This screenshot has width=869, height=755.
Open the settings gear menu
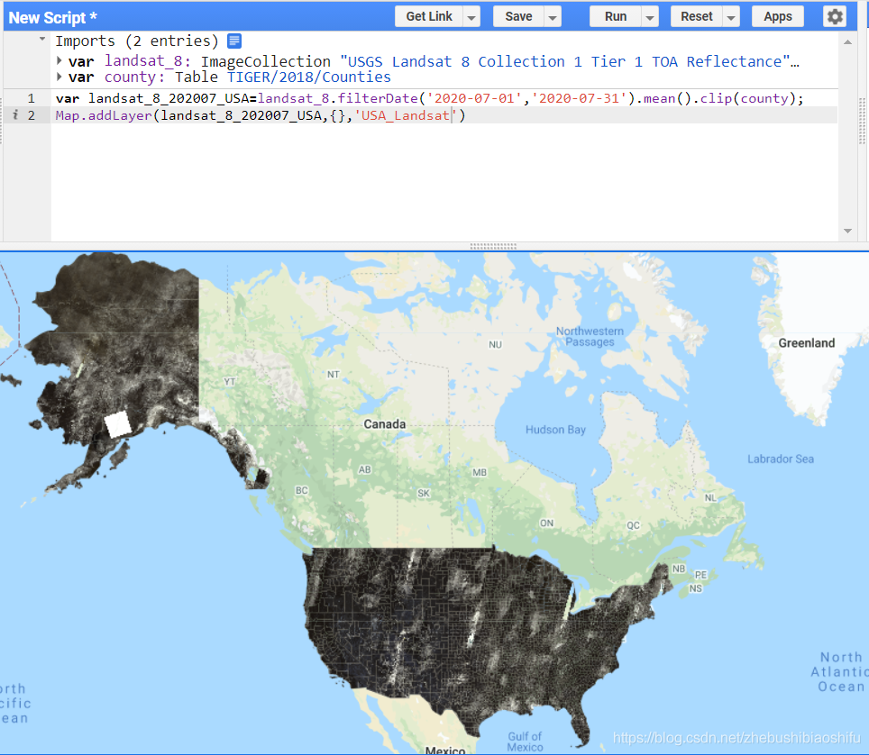coord(835,15)
